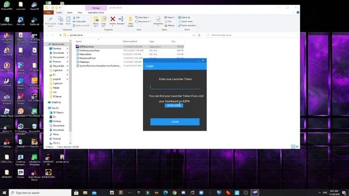
Task: Expand address bar history dropdown arrow
Action: (194, 35)
